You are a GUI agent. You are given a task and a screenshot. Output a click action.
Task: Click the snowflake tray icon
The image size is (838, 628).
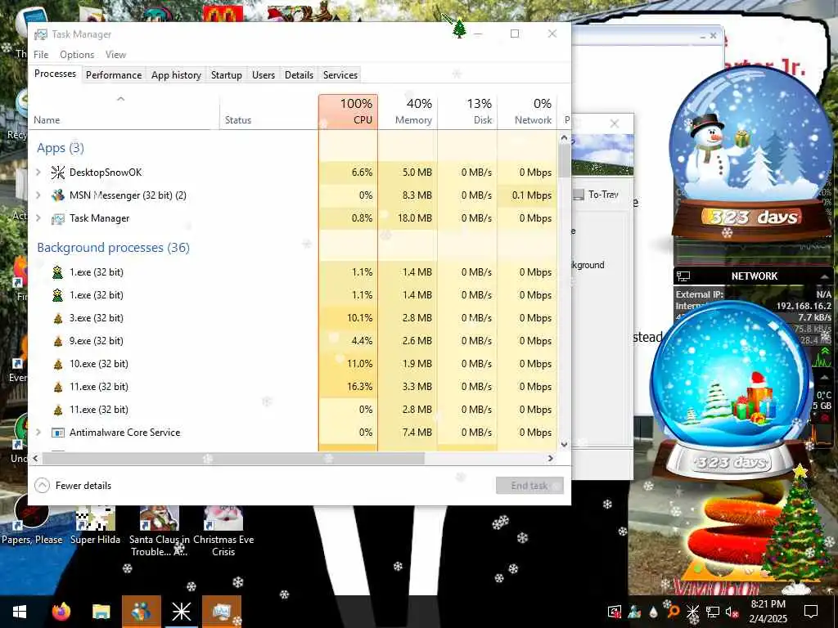point(692,612)
